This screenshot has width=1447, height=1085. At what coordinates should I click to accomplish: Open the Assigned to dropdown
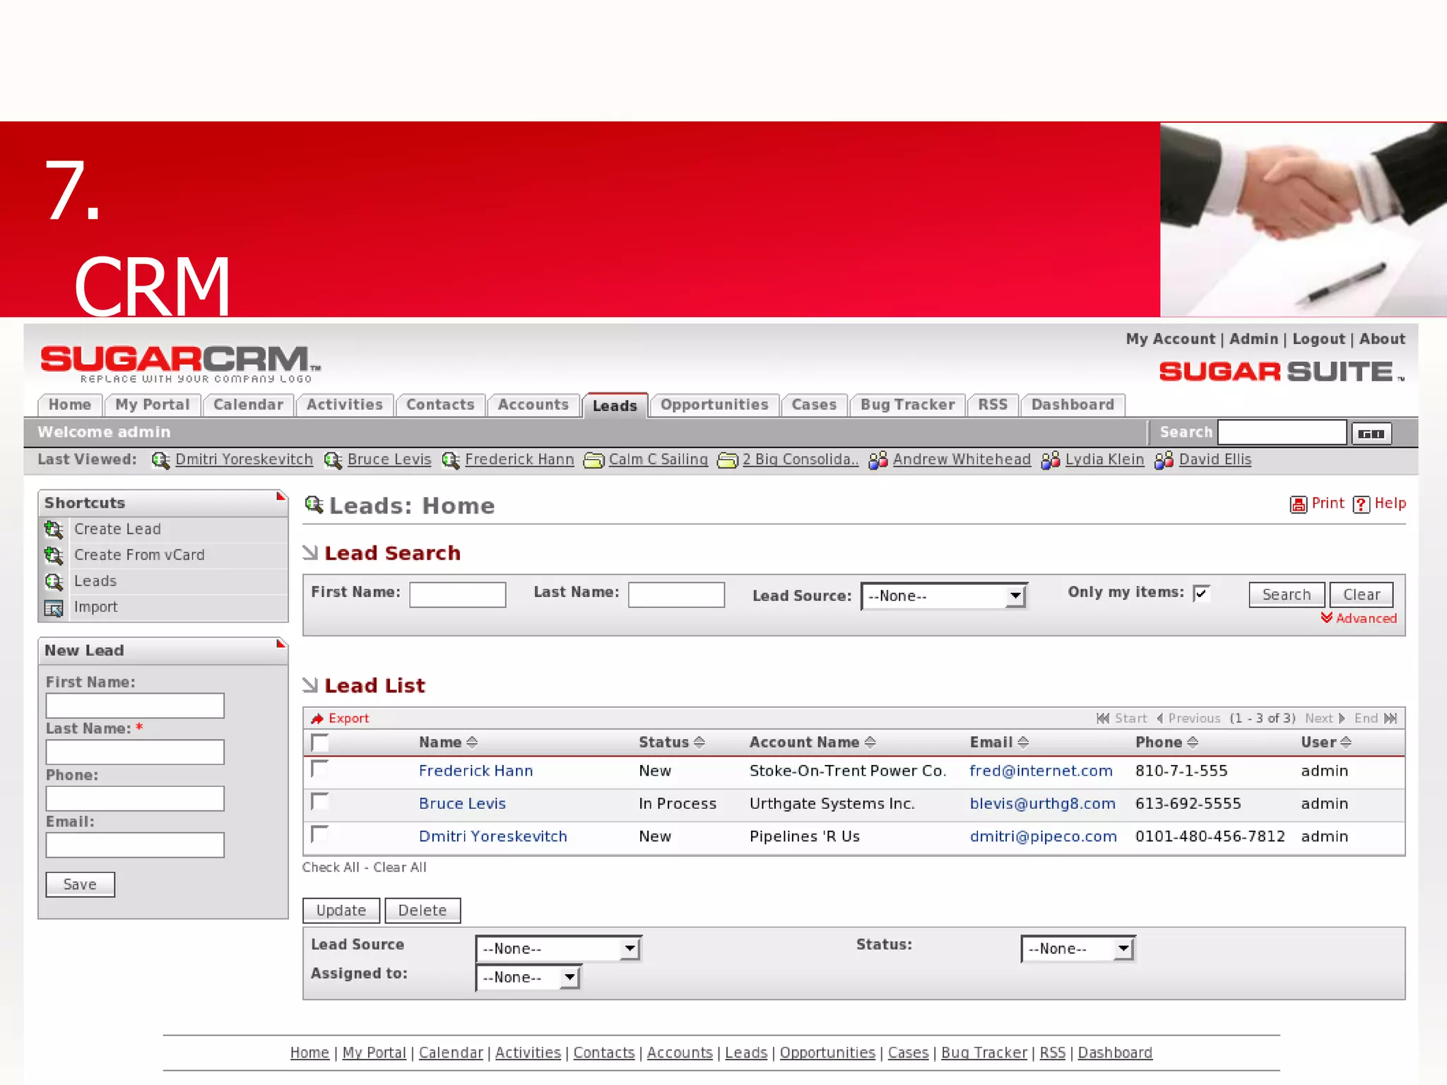(528, 978)
